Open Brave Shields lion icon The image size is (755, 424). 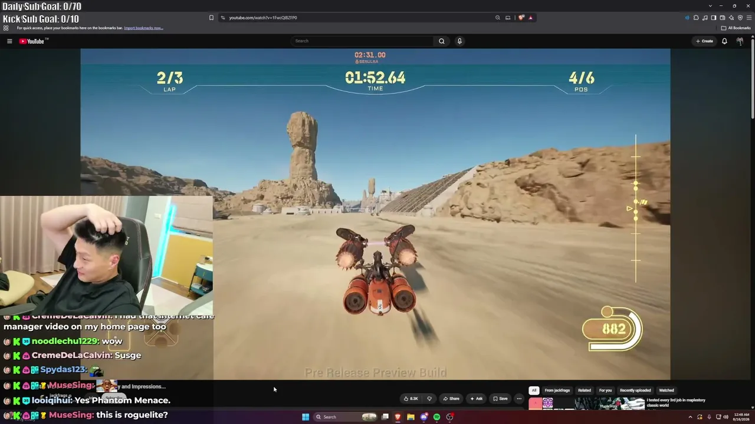[521, 18]
